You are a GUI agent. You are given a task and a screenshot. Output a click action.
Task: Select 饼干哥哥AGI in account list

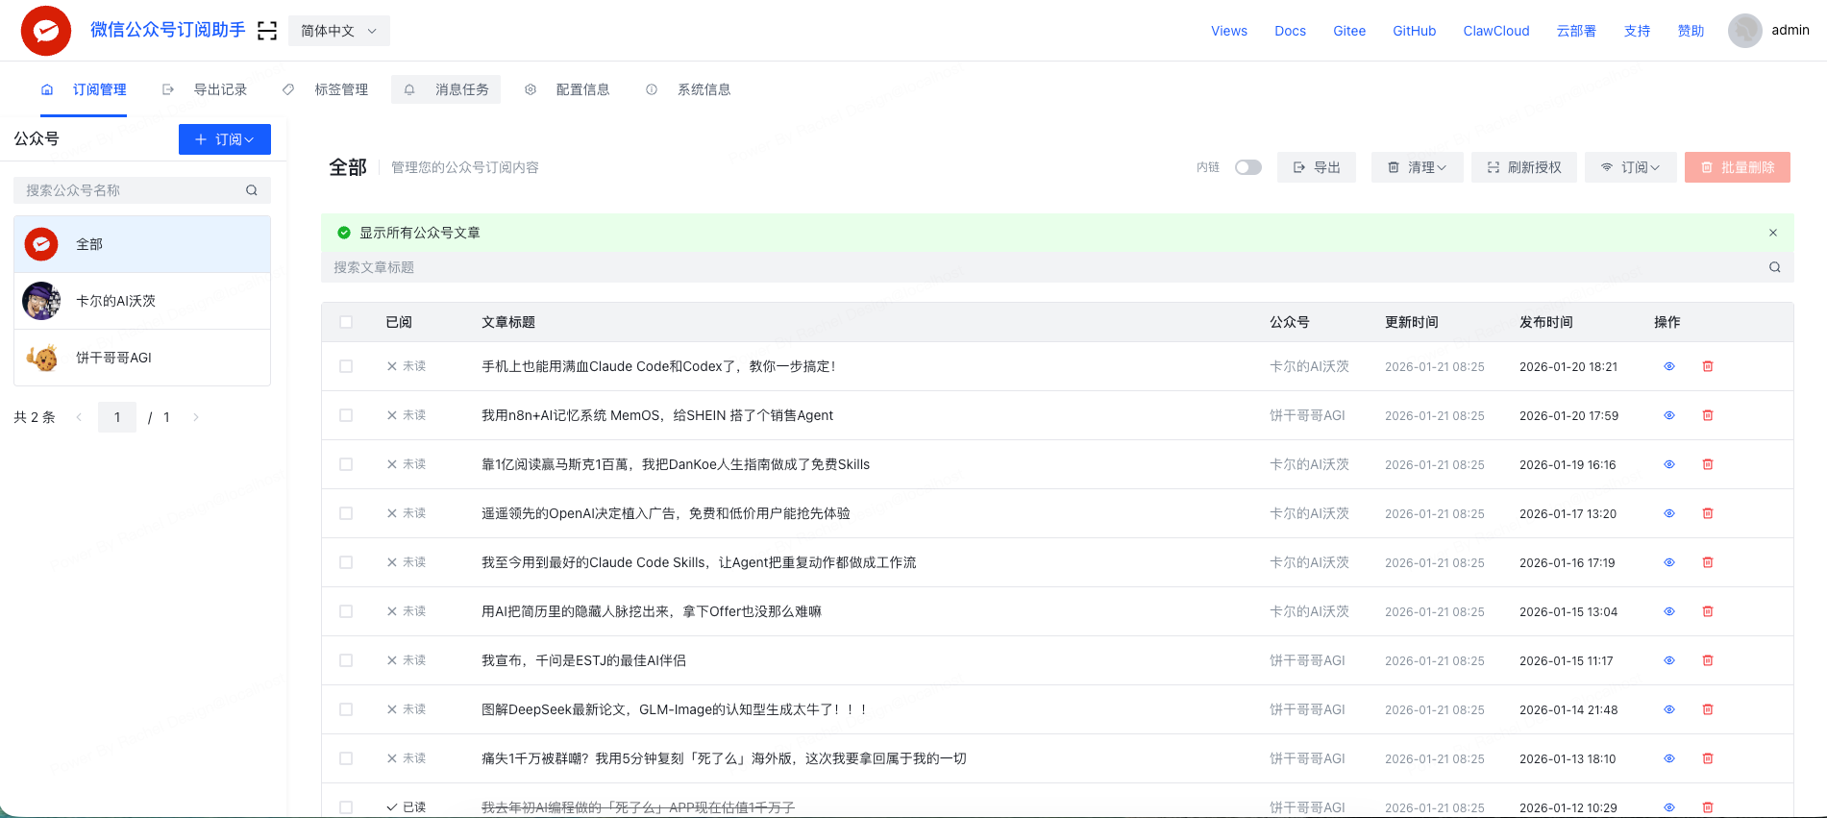click(142, 358)
